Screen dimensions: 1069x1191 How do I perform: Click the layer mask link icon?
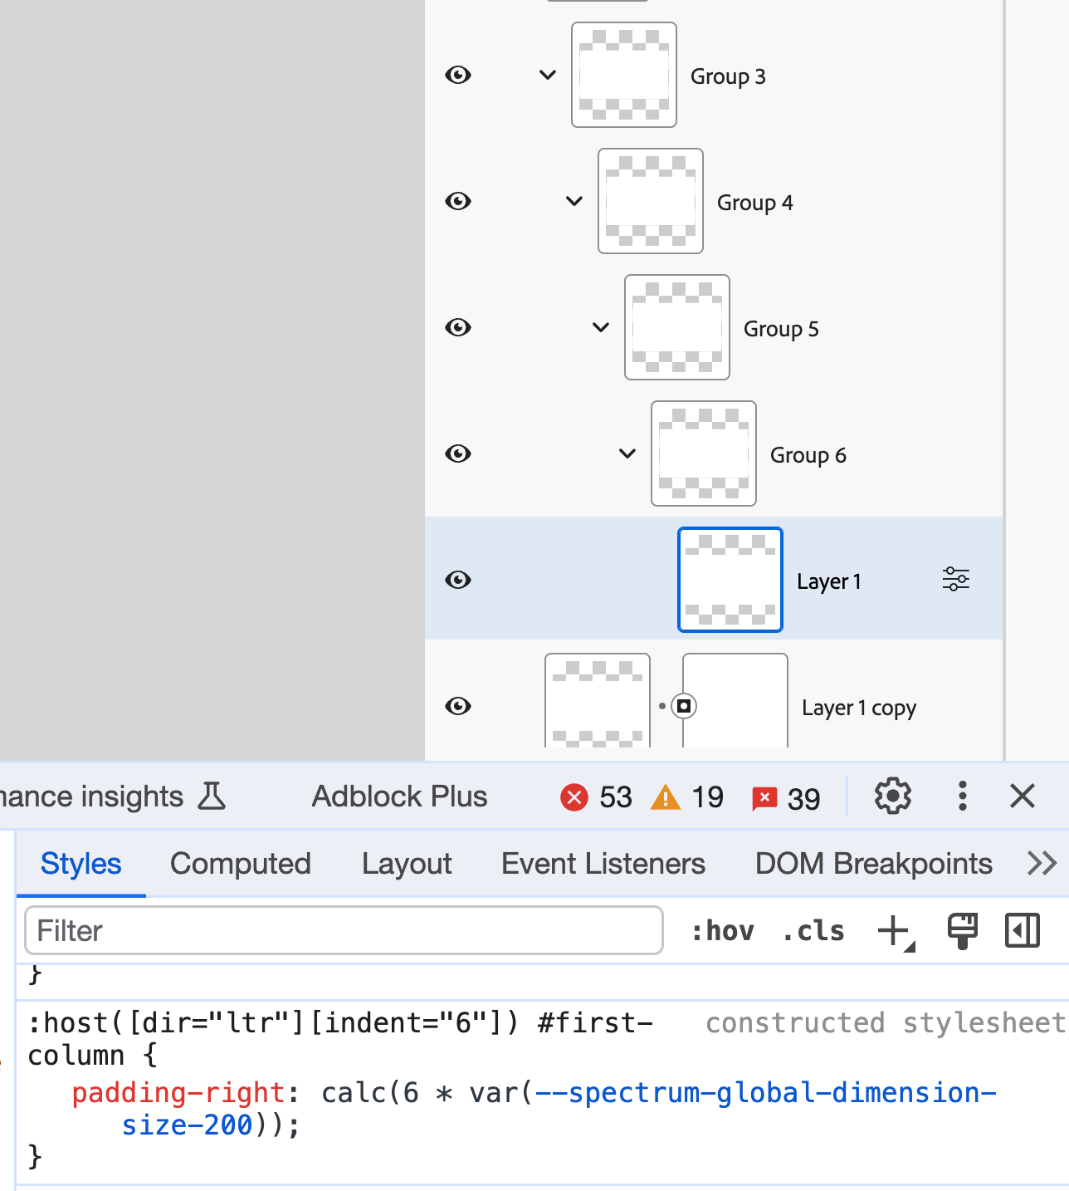click(x=683, y=706)
